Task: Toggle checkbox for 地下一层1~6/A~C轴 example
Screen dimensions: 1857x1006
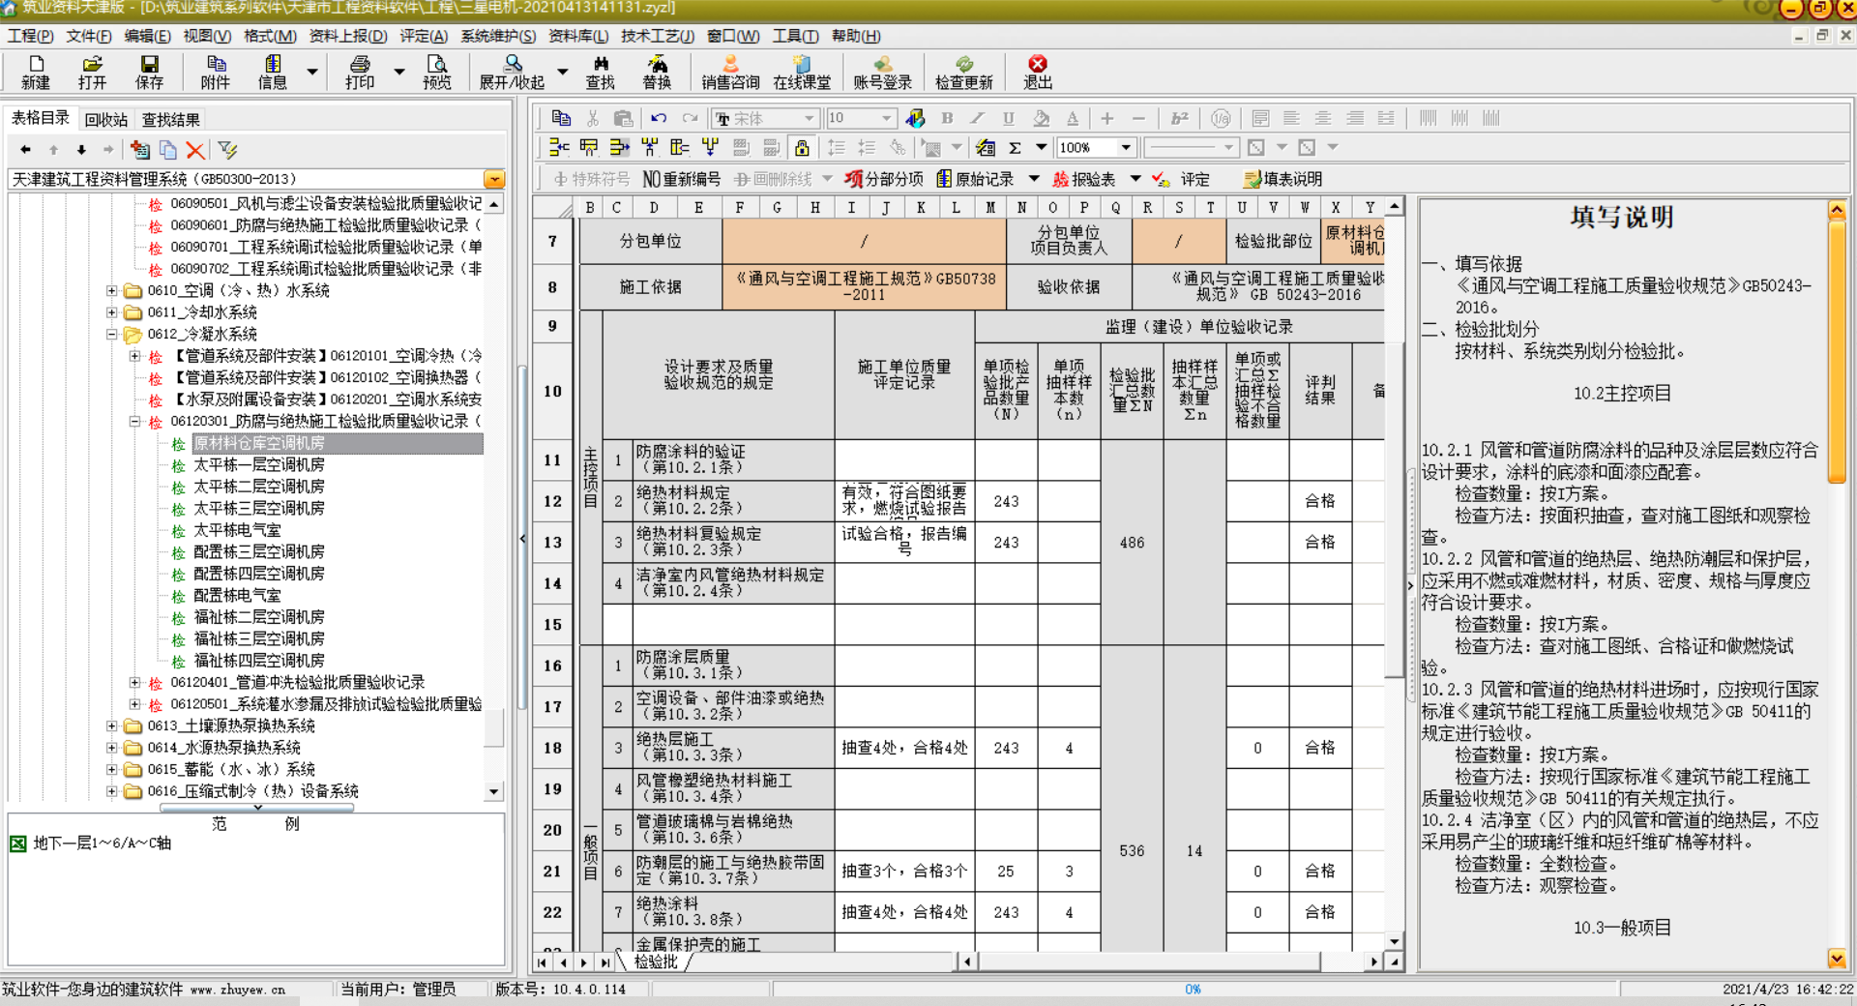Action: [17, 843]
